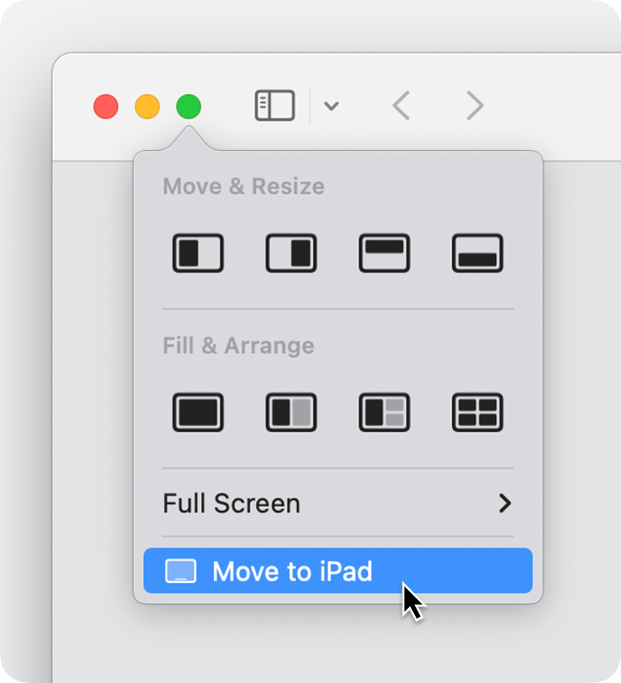Screen dimensions: 621x683
Task: Arrange windows left and right
Action: [292, 412]
